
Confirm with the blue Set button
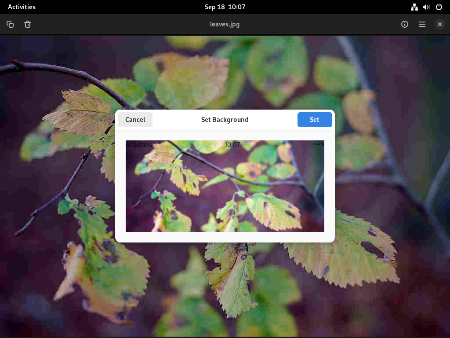tap(315, 120)
